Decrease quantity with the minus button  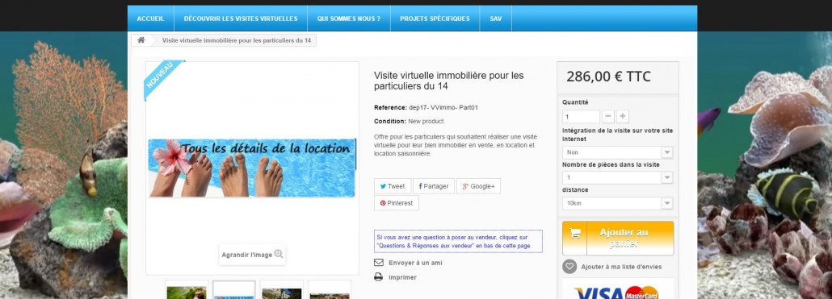click(608, 116)
